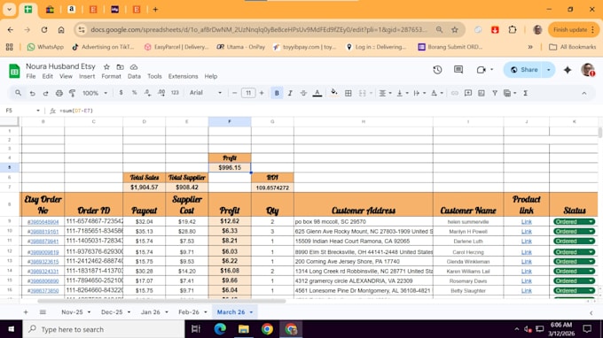Screen dimensions: 603x338
Task: Open the text color picker
Action: pos(317,93)
